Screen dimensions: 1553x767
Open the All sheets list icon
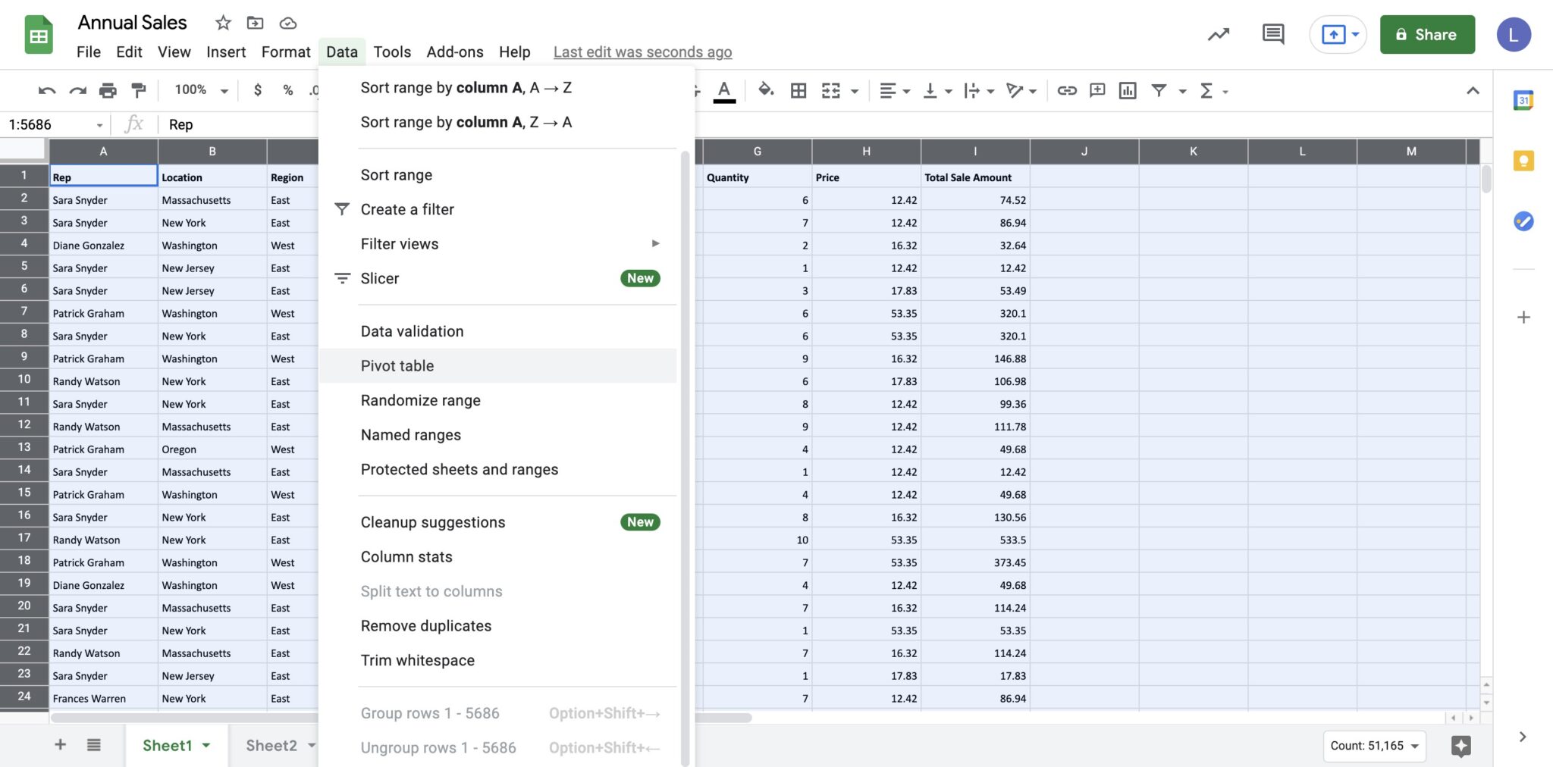[94, 745]
